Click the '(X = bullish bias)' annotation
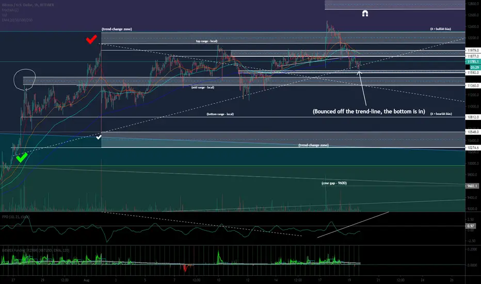Image resolution: width=481 pixels, height=284 pixels. pos(441,29)
